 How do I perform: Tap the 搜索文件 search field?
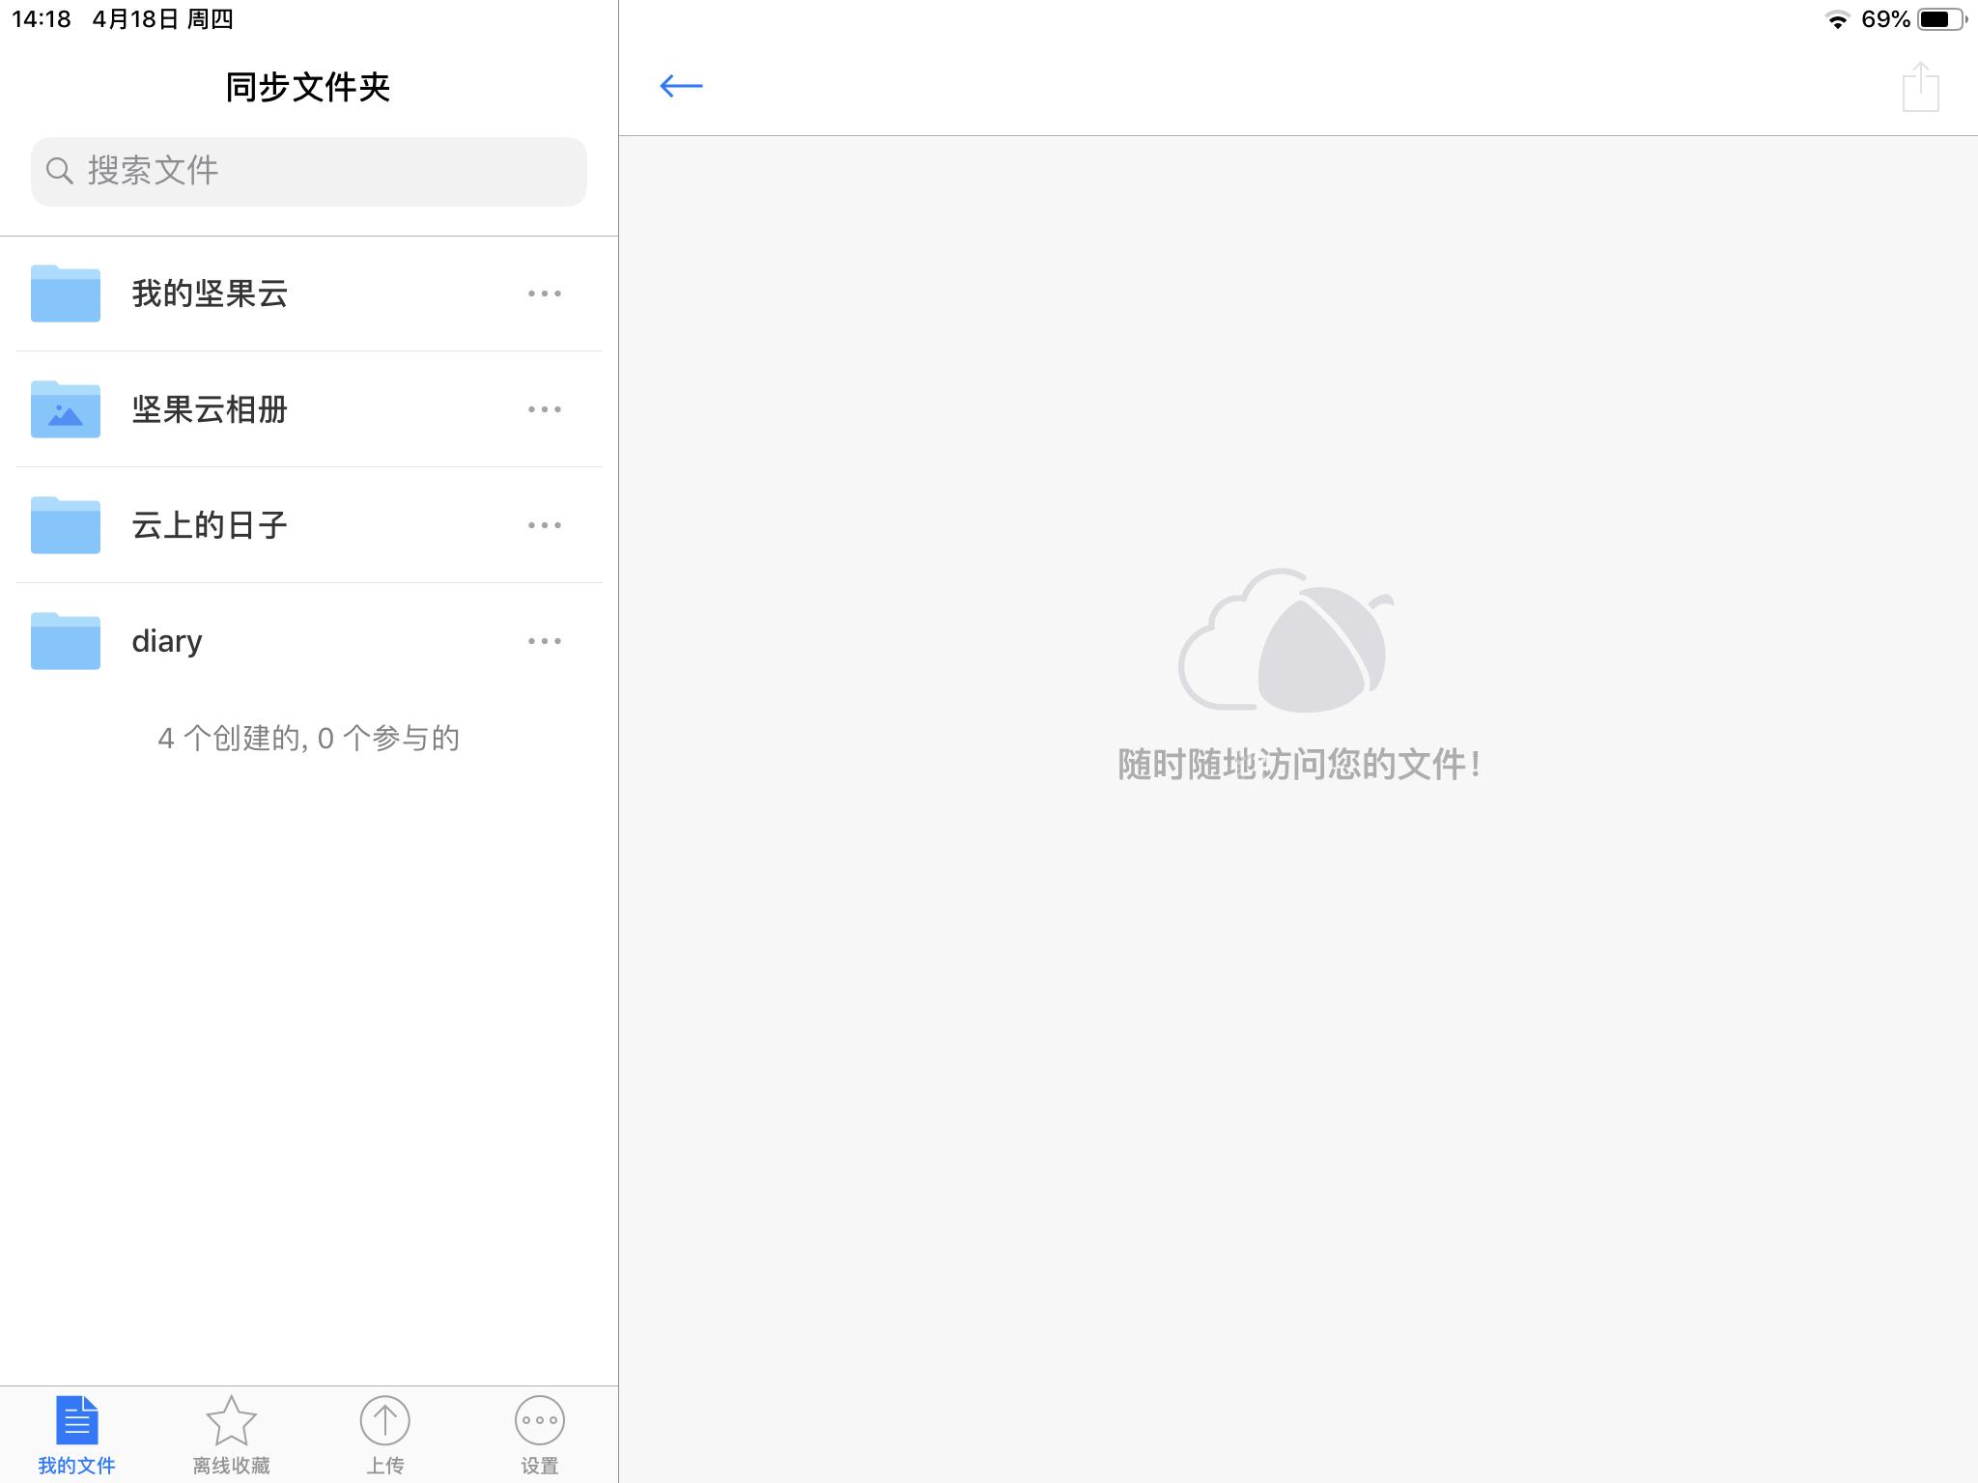tap(307, 171)
